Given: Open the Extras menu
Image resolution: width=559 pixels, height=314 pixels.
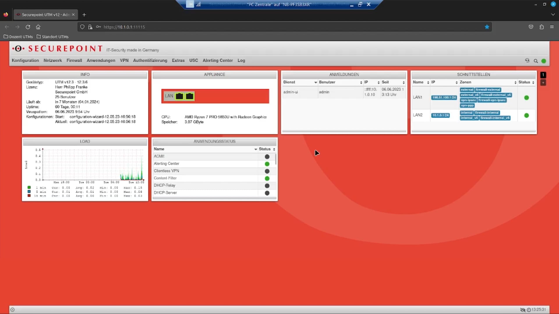Looking at the screenshot, I should pyautogui.click(x=178, y=60).
